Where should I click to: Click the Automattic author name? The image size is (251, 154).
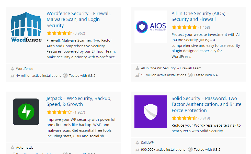click(25, 147)
